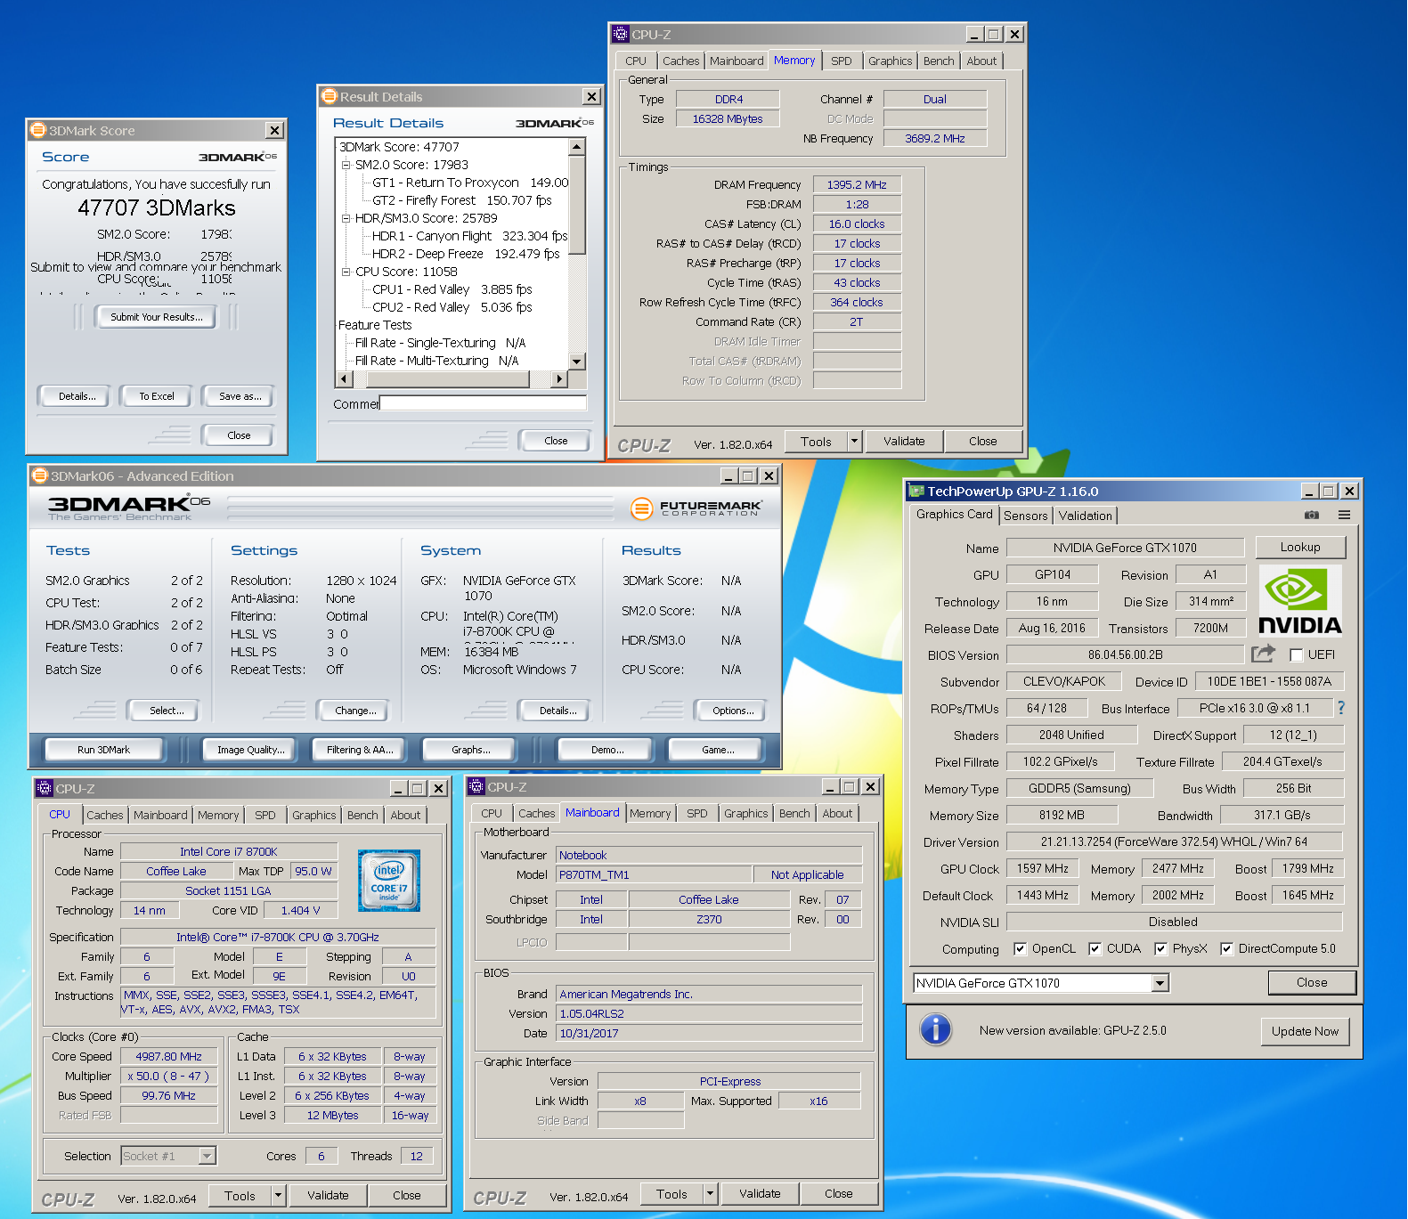Click the CPU-Z CPU window title icon
Screen dimensions: 1408x1219
[45, 788]
